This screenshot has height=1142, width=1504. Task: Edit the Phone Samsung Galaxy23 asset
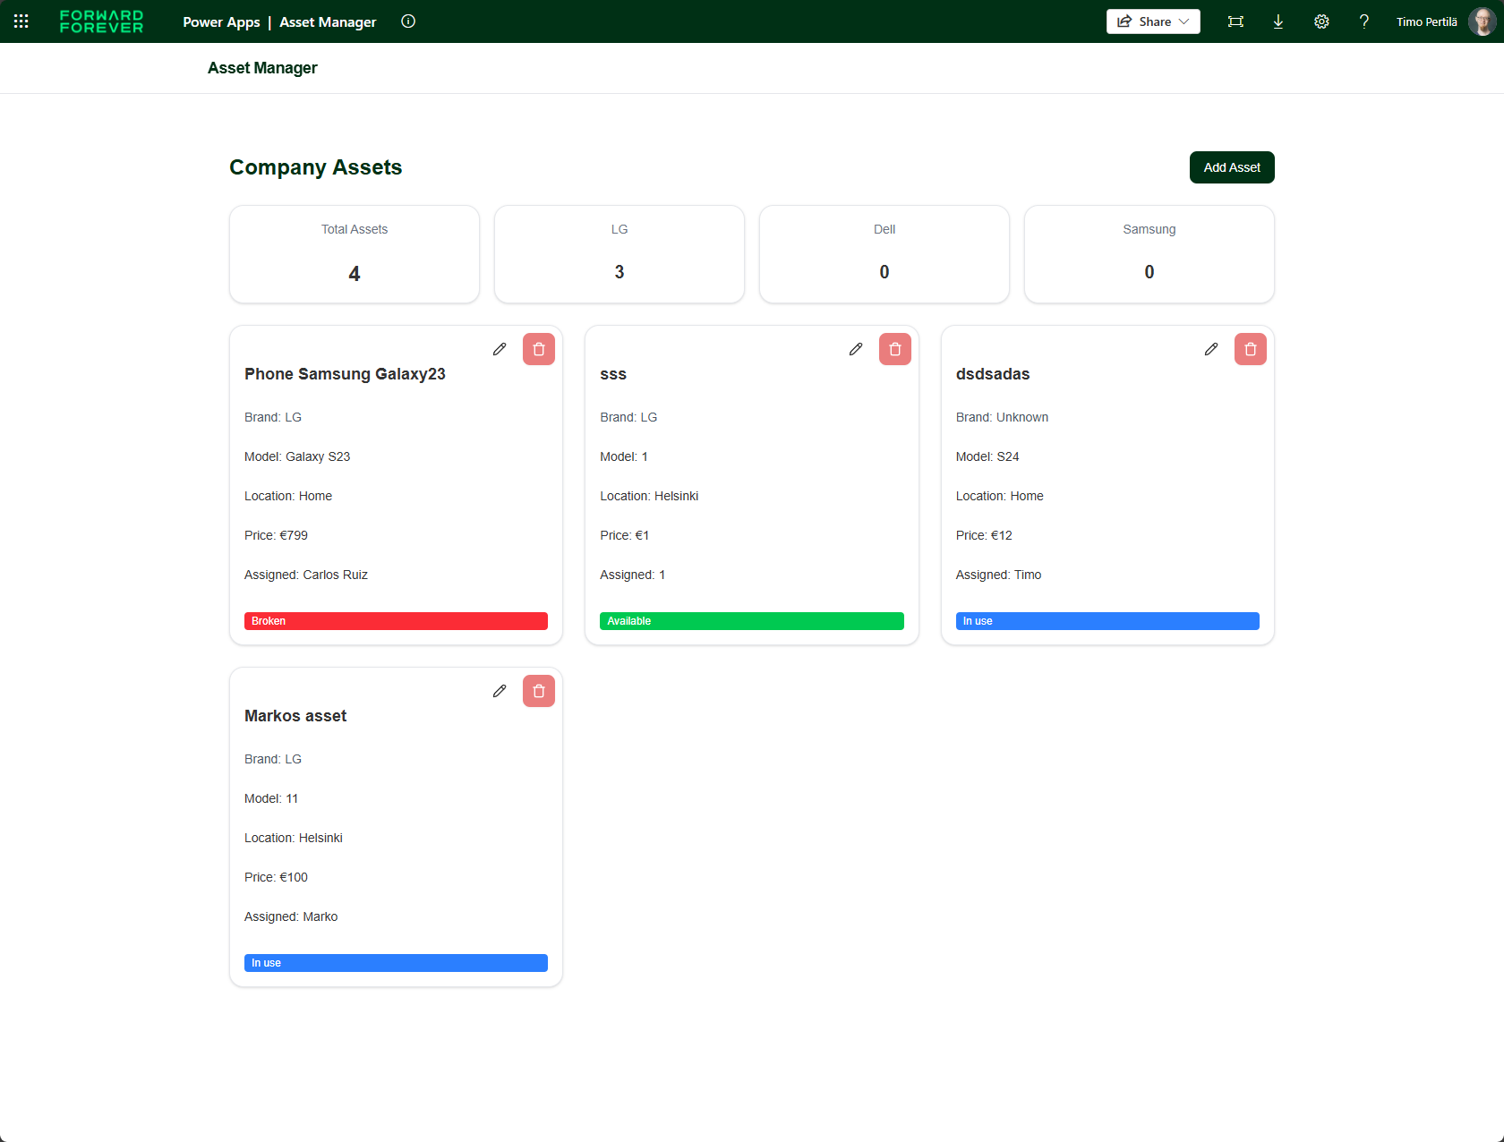500,349
